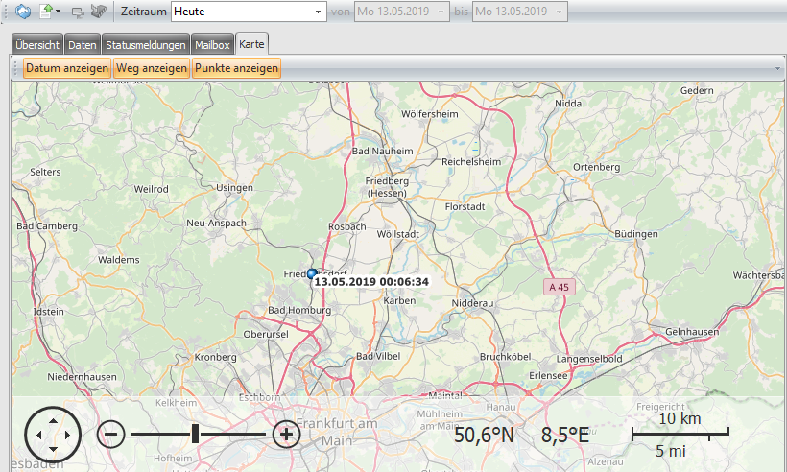Pan the map down with the down arrow
Screen dimensions: 787x472
click(x=53, y=449)
